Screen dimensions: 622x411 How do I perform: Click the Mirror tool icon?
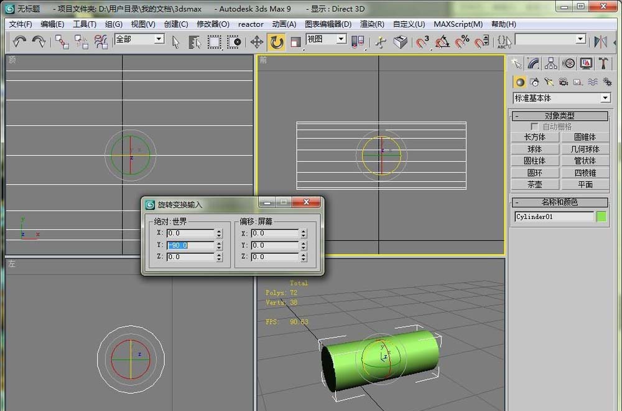coord(600,42)
